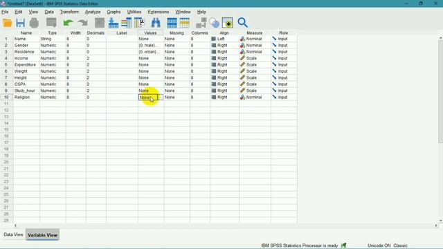443x249 pixels.
Task: Click the 'Unicode:ON' status bar text
Action: point(379,246)
